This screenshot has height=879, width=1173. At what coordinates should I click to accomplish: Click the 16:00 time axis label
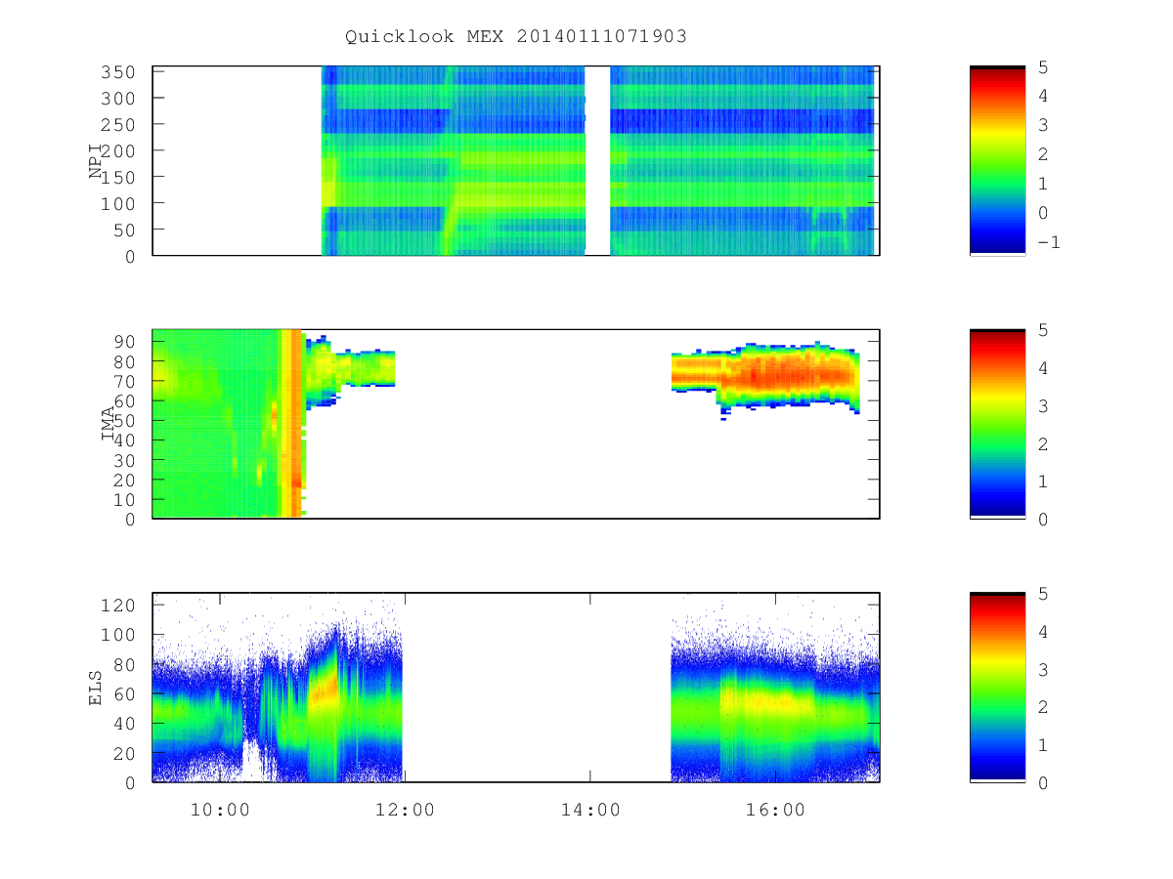774,811
